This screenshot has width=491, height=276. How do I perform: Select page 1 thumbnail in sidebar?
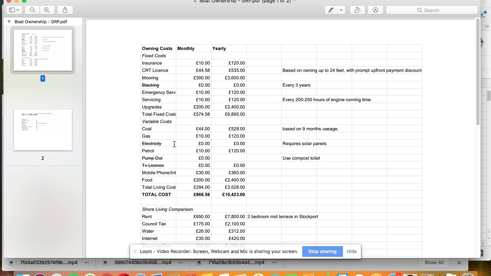coord(43,50)
